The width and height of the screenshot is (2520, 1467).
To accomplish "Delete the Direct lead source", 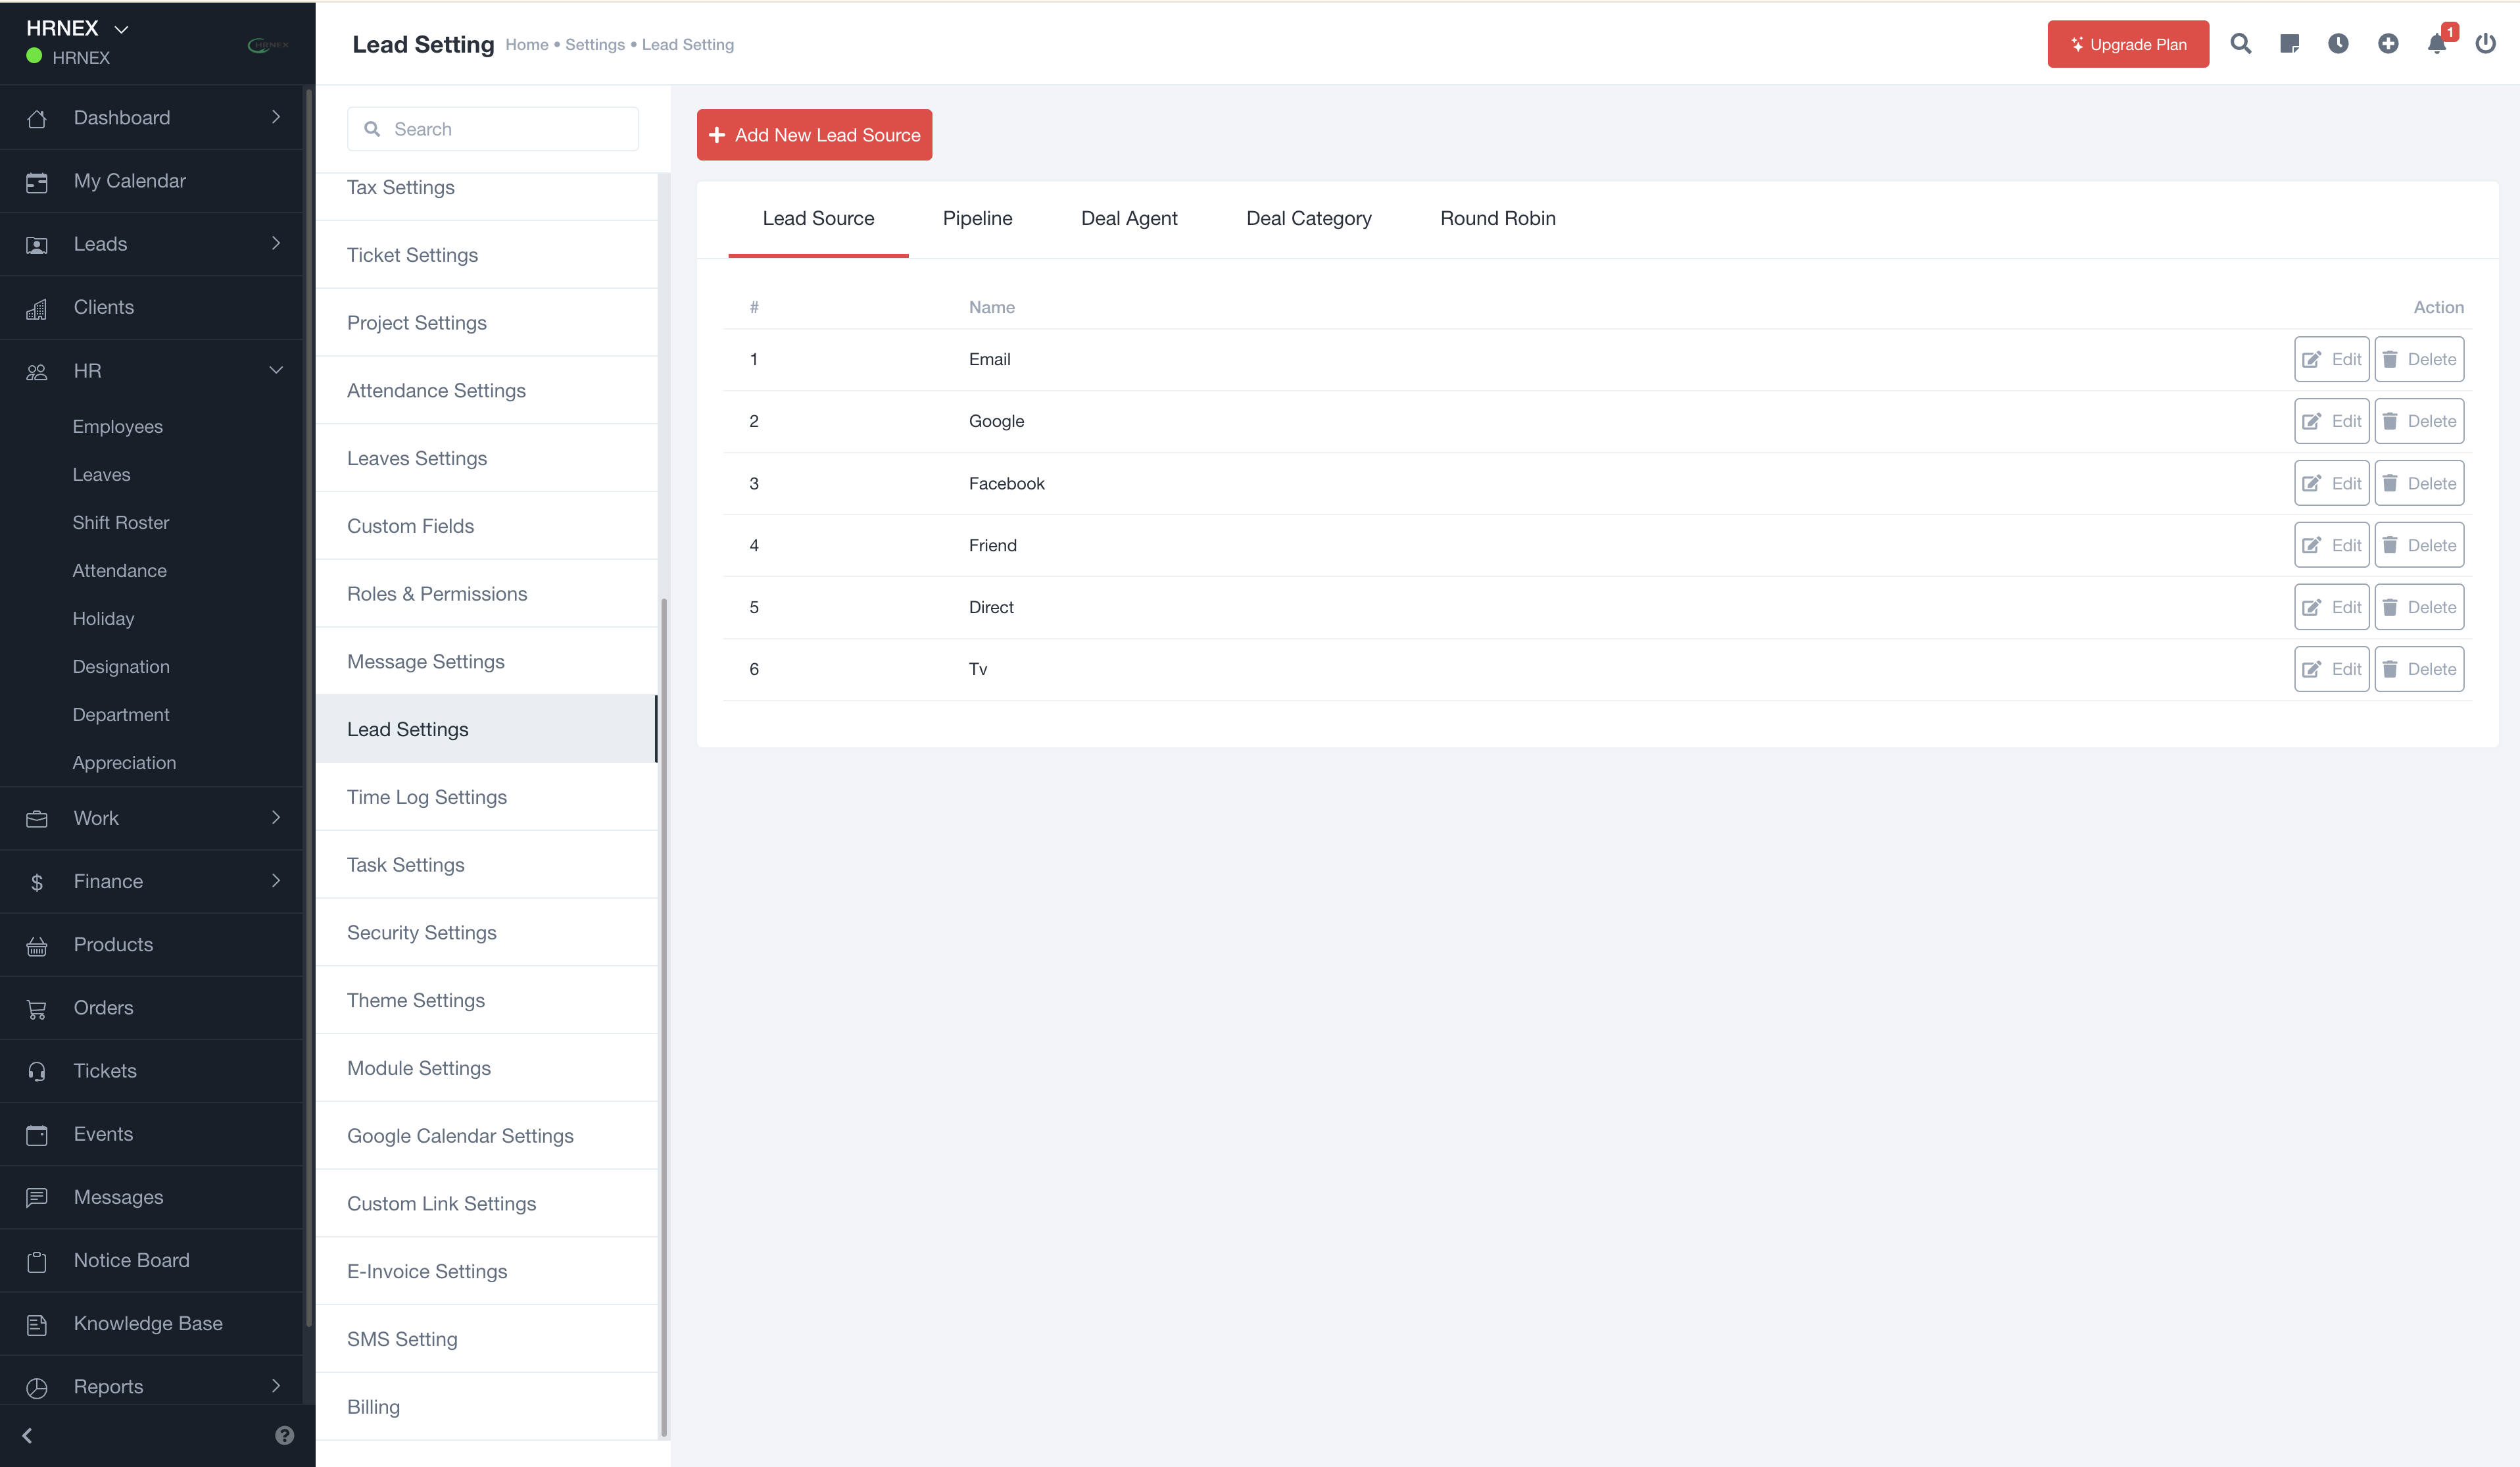I will click(2419, 607).
